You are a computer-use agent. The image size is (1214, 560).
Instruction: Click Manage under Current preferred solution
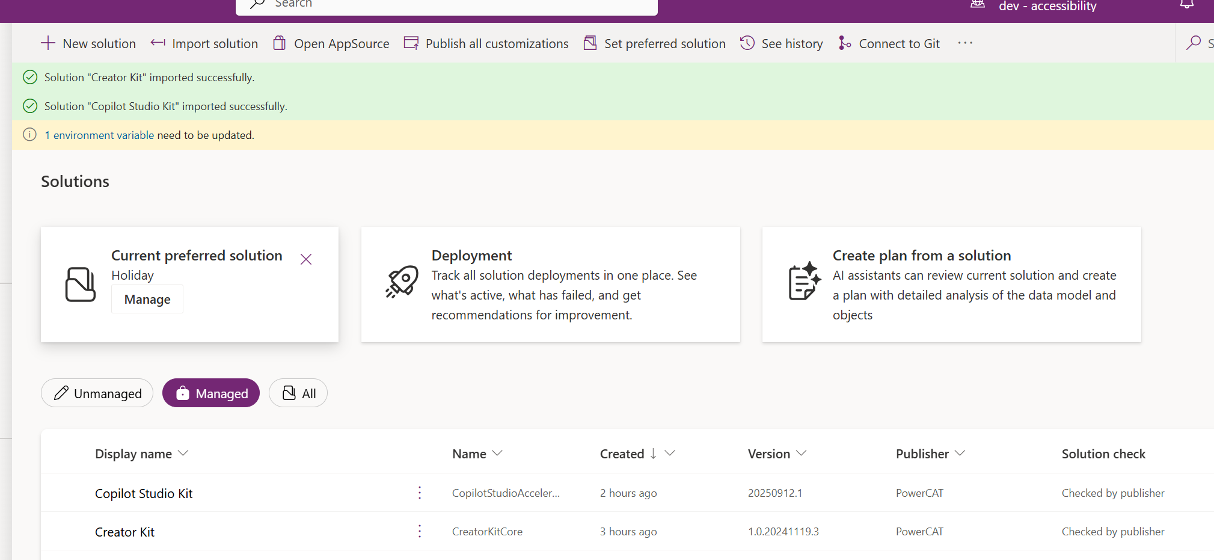(x=147, y=299)
